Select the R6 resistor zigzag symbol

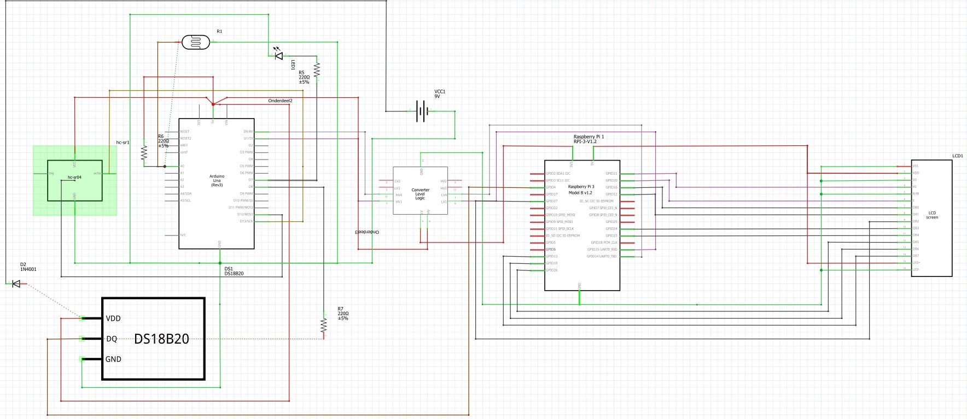click(x=144, y=152)
